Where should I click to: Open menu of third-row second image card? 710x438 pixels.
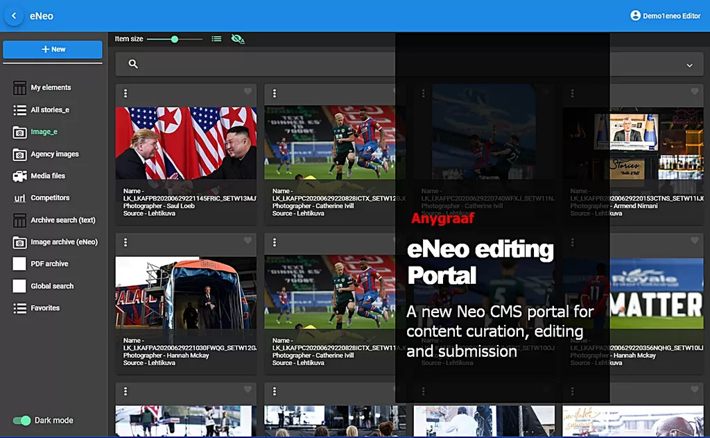tap(275, 391)
